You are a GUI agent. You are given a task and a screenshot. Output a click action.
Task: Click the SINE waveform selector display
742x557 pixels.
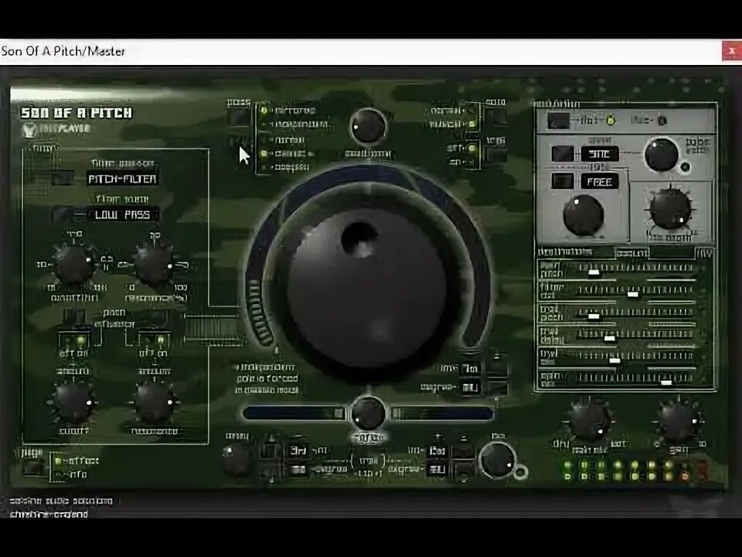point(599,154)
